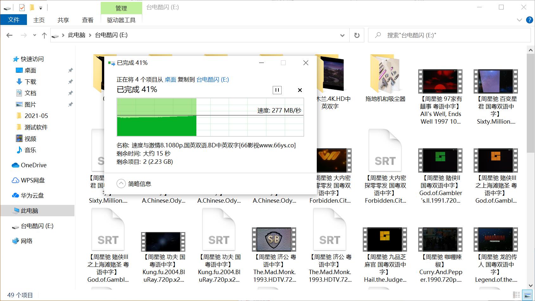Open OneDrive in the navigation pane
This screenshot has width=535, height=301.
[34, 165]
